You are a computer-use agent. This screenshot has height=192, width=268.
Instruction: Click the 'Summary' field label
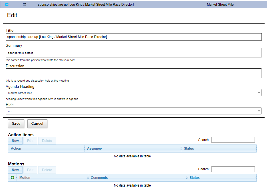[x=14, y=45]
